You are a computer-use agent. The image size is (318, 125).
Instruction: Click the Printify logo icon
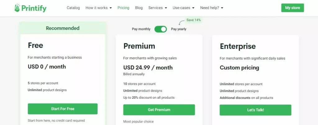click(17, 8)
